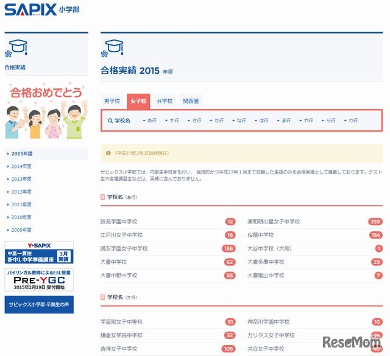Click the graduation cap icon beside 合格実績 2015
This screenshot has width=390, height=356.
[112, 48]
